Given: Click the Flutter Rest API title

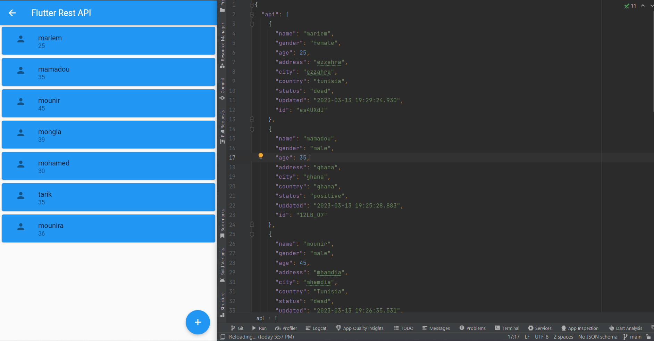Looking at the screenshot, I should pos(61,13).
